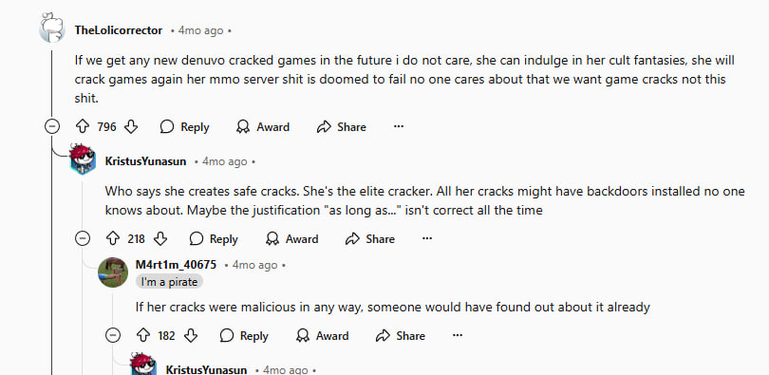Downvote M4rt1m_40675's comment
769x375 pixels.
click(x=191, y=336)
